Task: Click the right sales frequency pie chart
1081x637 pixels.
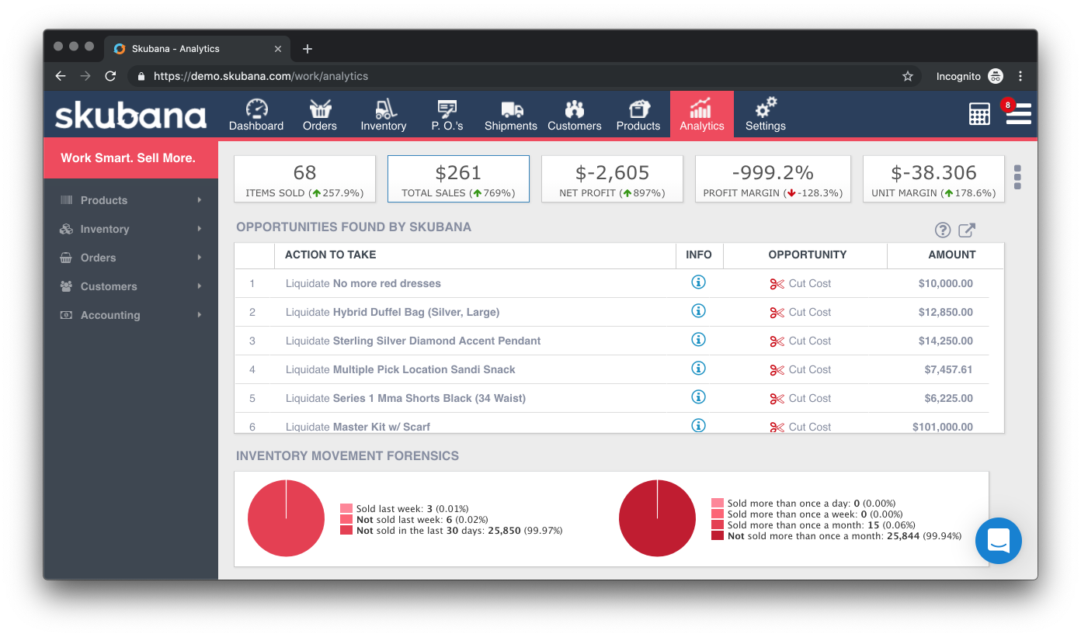Action: pos(657,518)
